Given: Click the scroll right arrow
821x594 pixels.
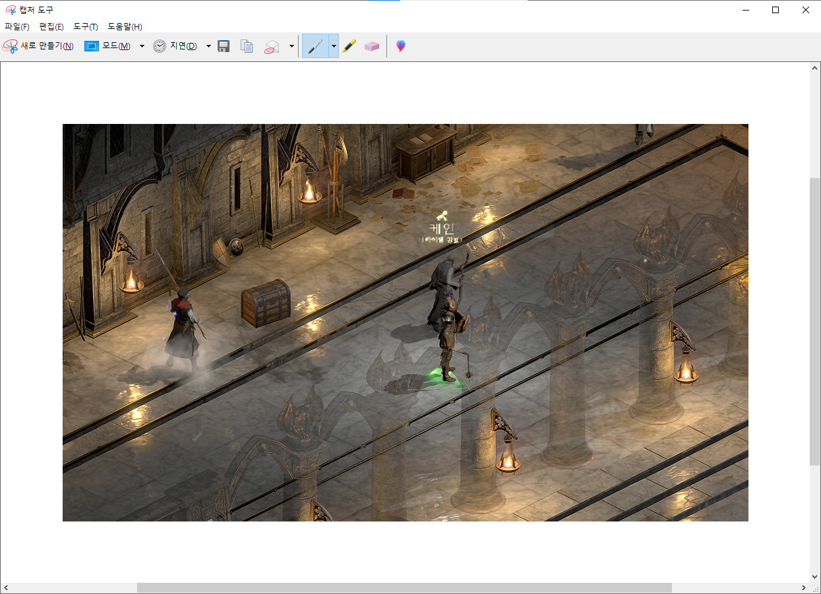Looking at the screenshot, I should pos(804,587).
